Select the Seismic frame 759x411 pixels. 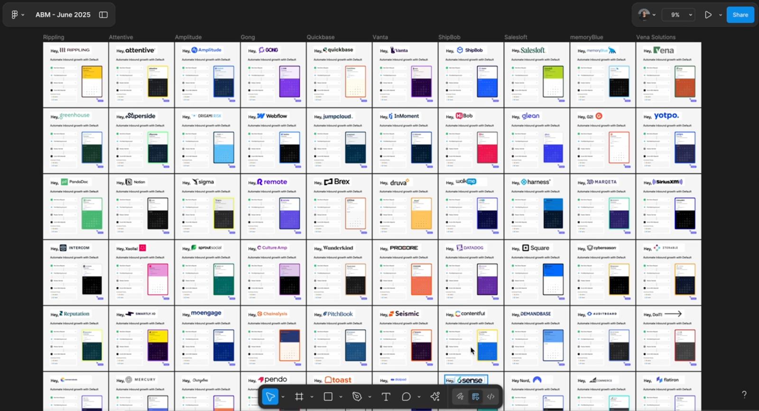405,338
